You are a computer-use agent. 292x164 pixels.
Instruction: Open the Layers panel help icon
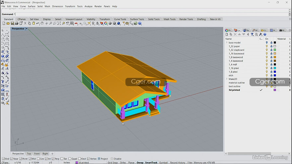(265, 34)
